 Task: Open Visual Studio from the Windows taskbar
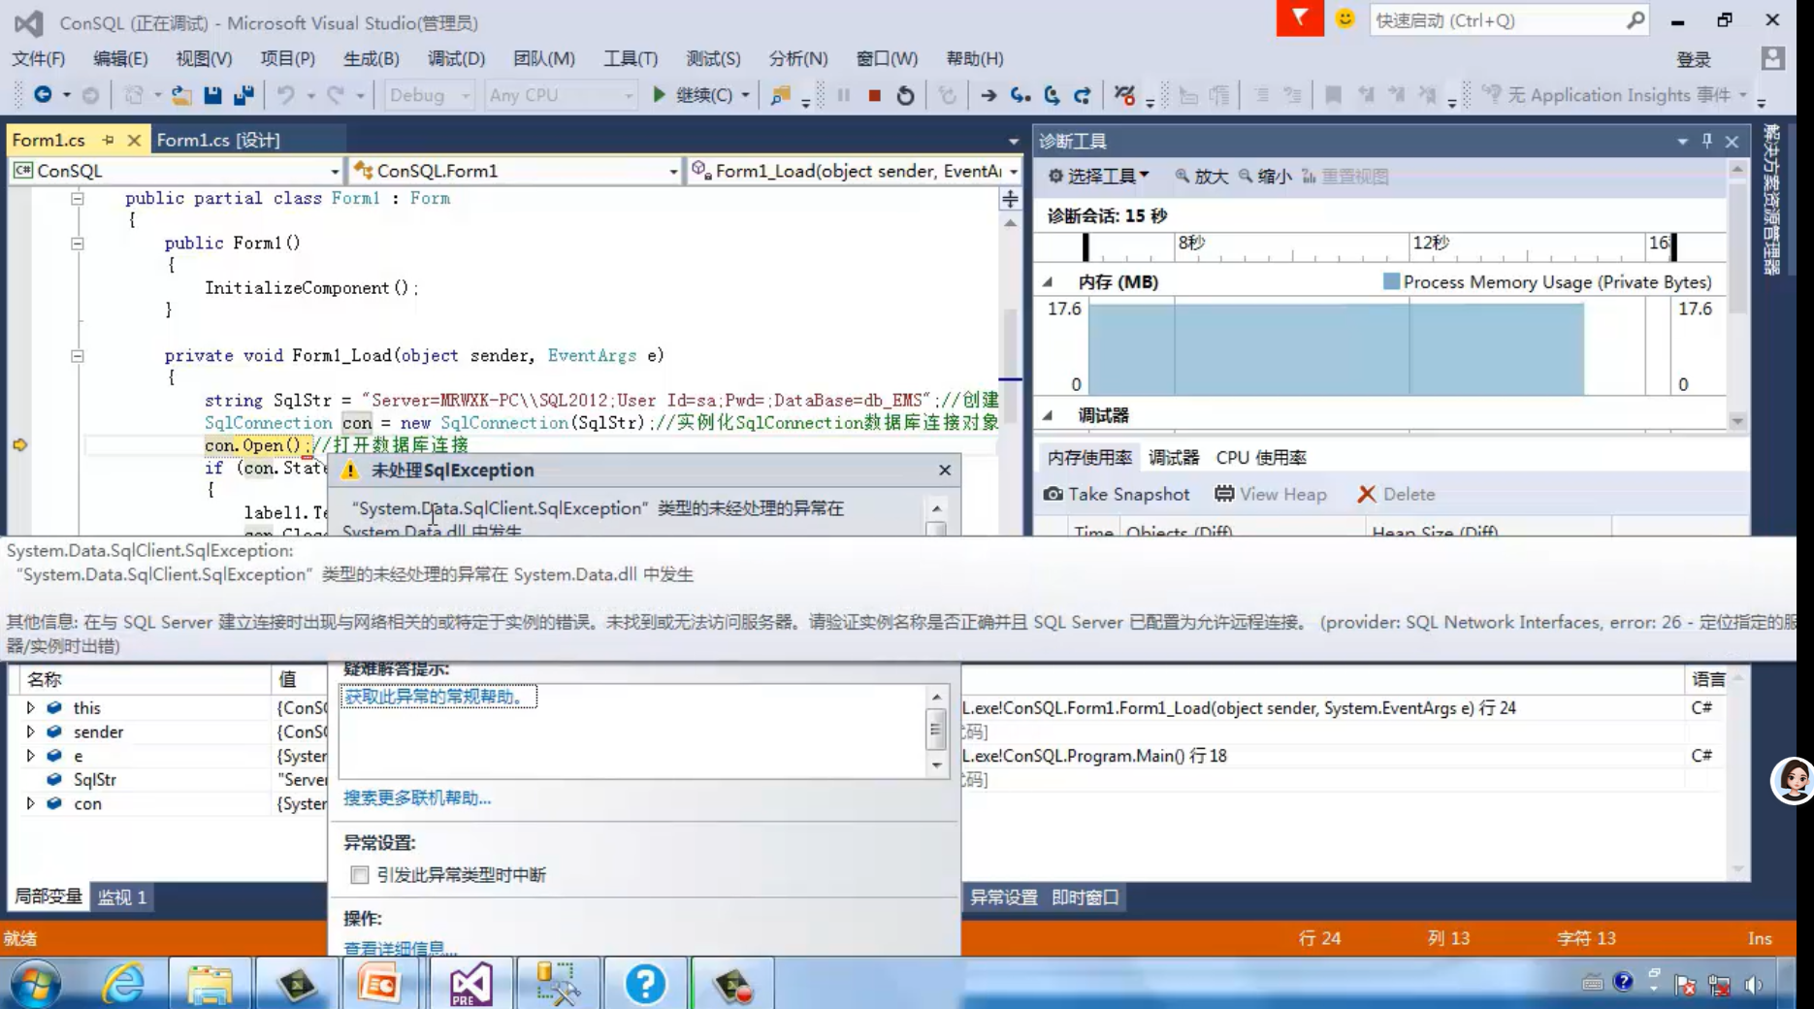(x=471, y=984)
